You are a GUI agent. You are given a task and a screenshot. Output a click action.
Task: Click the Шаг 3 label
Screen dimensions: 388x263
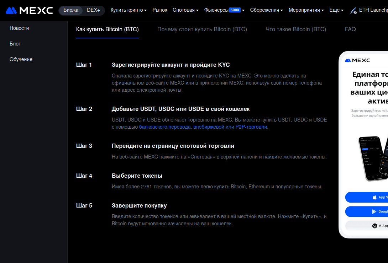84,146
